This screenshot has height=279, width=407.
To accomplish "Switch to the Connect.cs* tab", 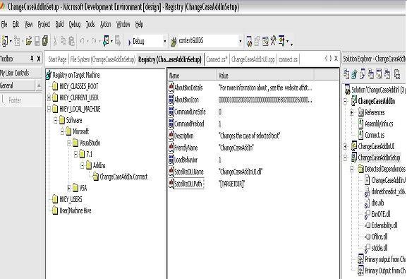I will click(217, 59).
